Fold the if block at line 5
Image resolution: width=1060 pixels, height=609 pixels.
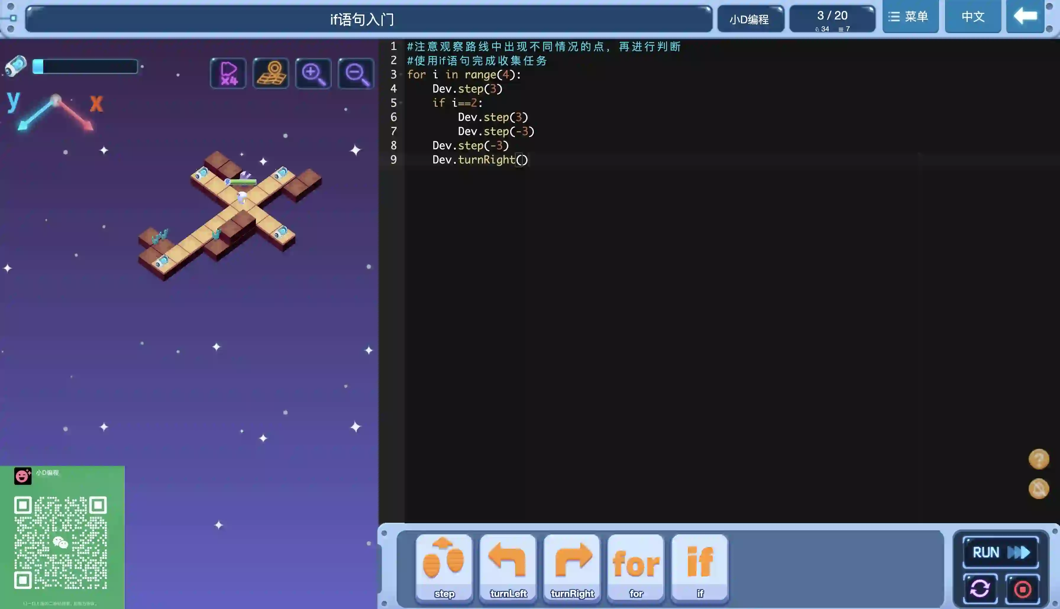pos(401,103)
